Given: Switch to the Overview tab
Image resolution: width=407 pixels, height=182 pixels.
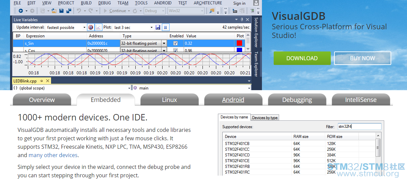Looking at the screenshot, I should 42,100.
